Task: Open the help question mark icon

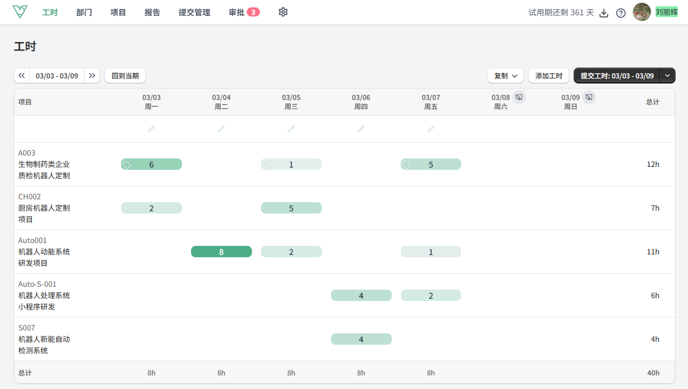Action: [x=621, y=13]
